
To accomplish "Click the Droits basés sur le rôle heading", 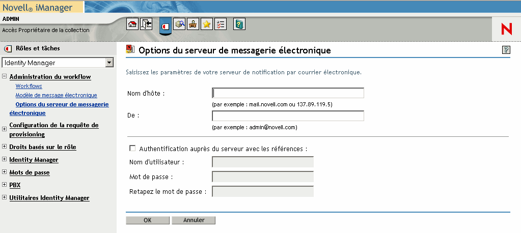I will [x=43, y=147].
